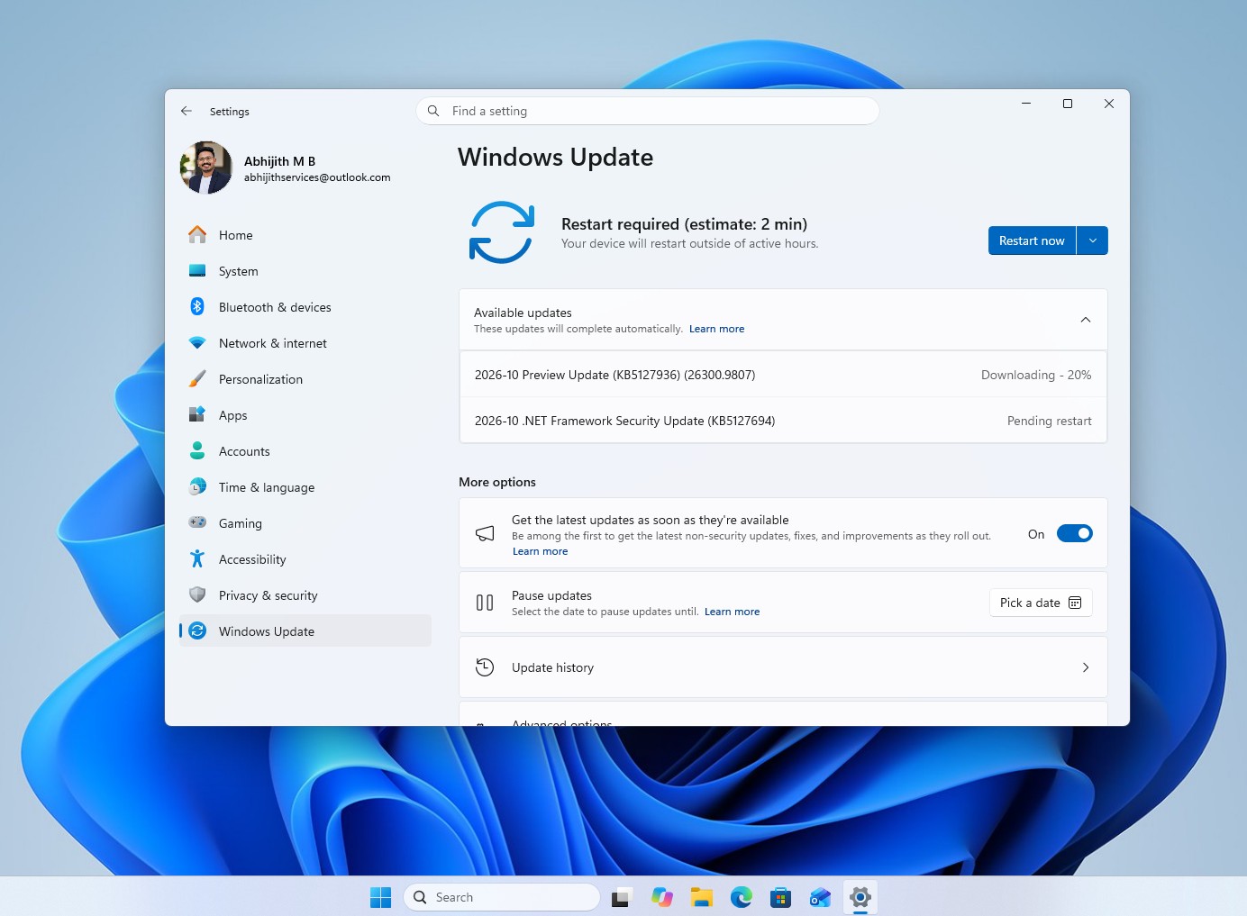The width and height of the screenshot is (1247, 916).
Task: Go back with the Settings back arrow
Action: point(187,111)
